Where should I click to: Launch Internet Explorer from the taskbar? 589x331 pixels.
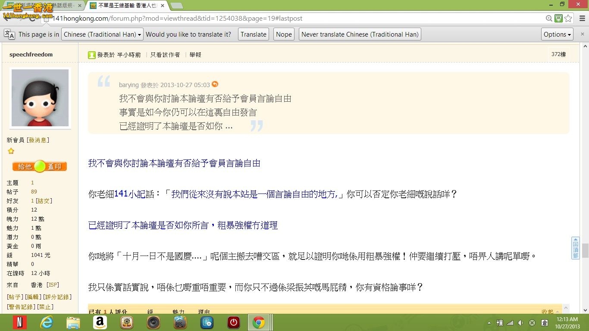coord(46,322)
